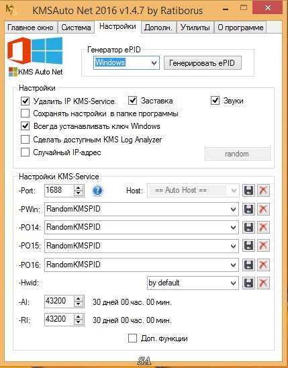Open the Утилиты tab
This screenshot has height=368, width=288.
point(195,28)
